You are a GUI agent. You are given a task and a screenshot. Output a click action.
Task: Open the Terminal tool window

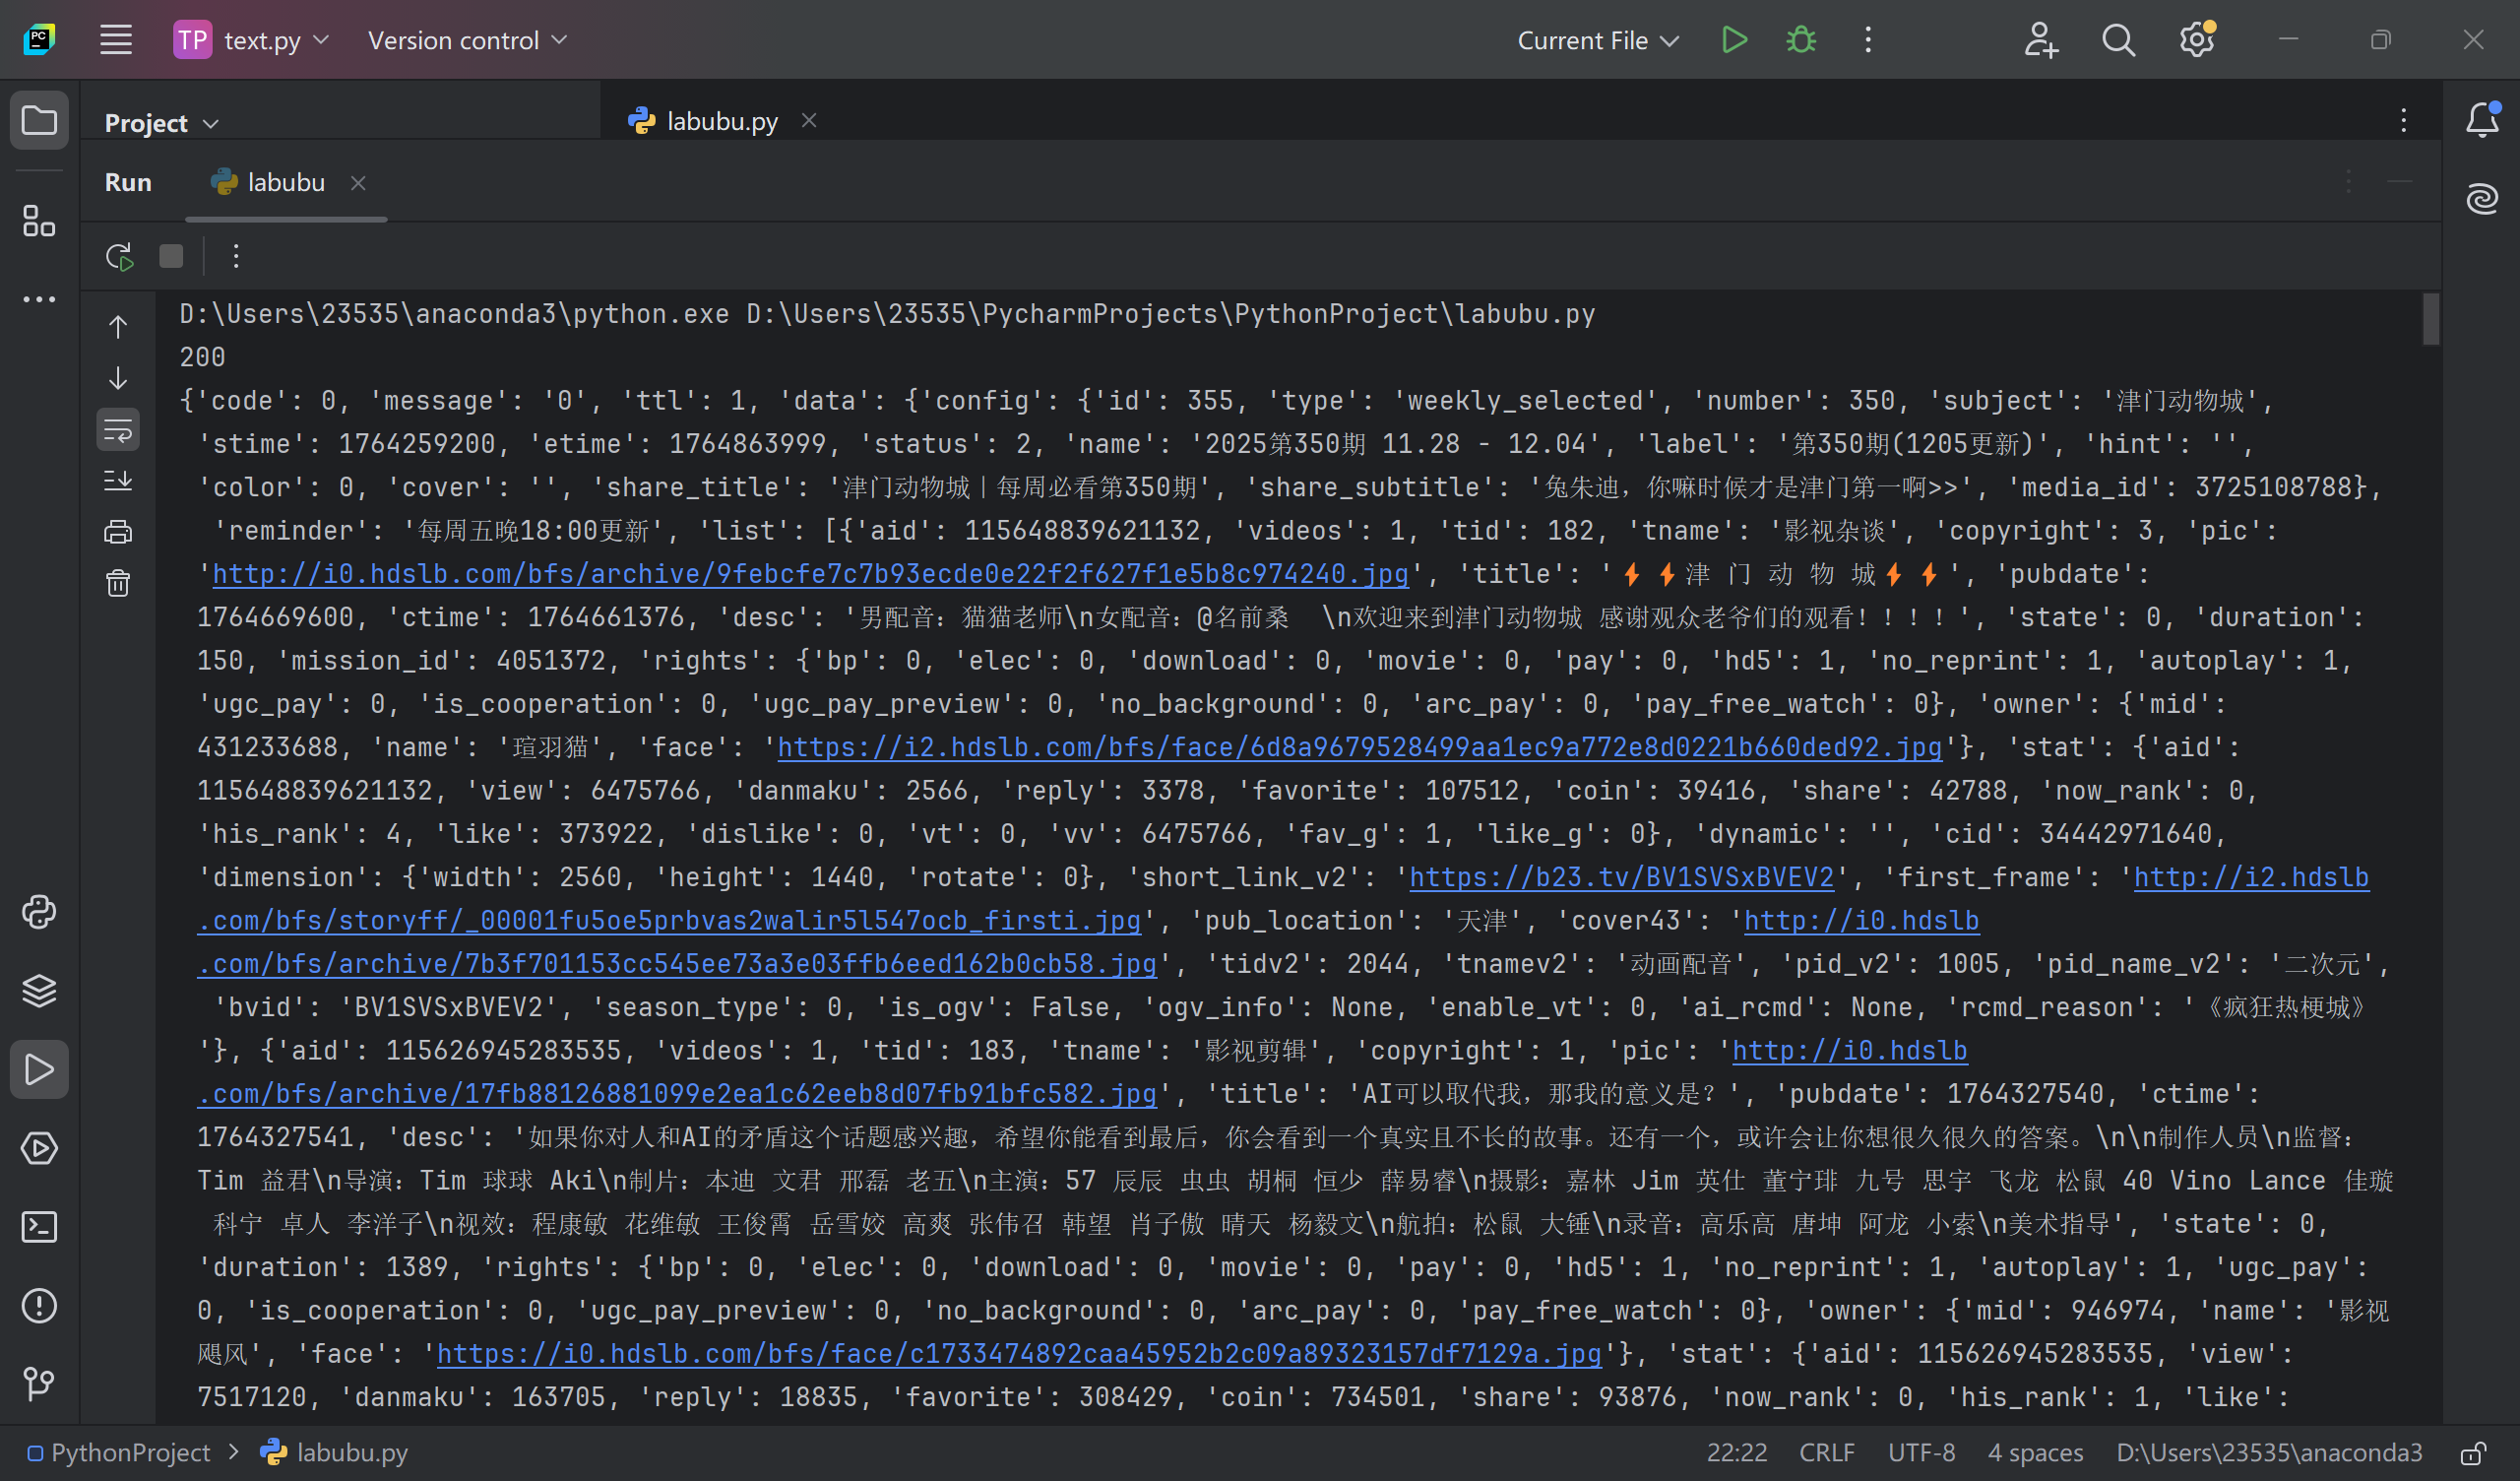[x=39, y=1227]
